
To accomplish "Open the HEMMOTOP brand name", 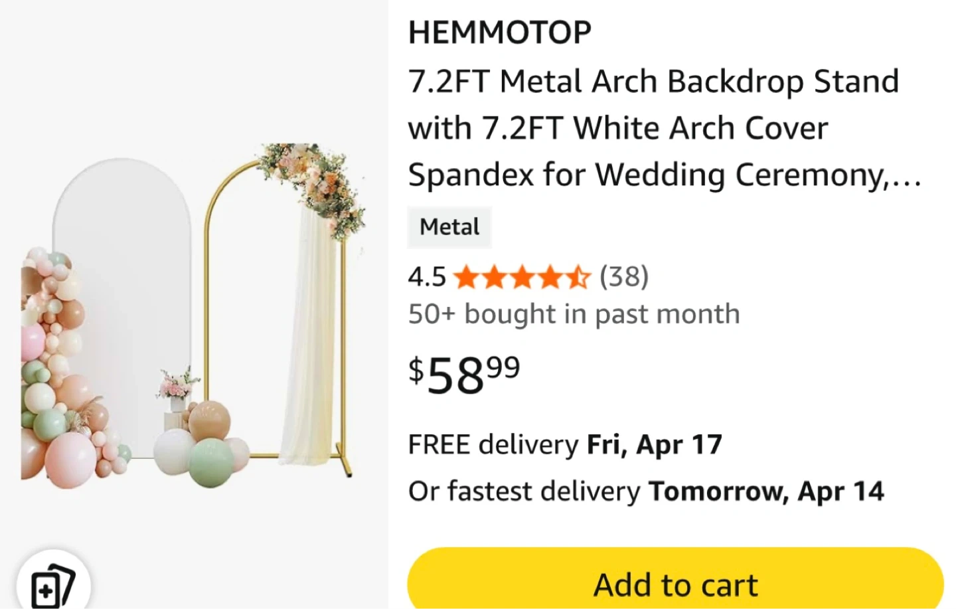I will click(499, 33).
